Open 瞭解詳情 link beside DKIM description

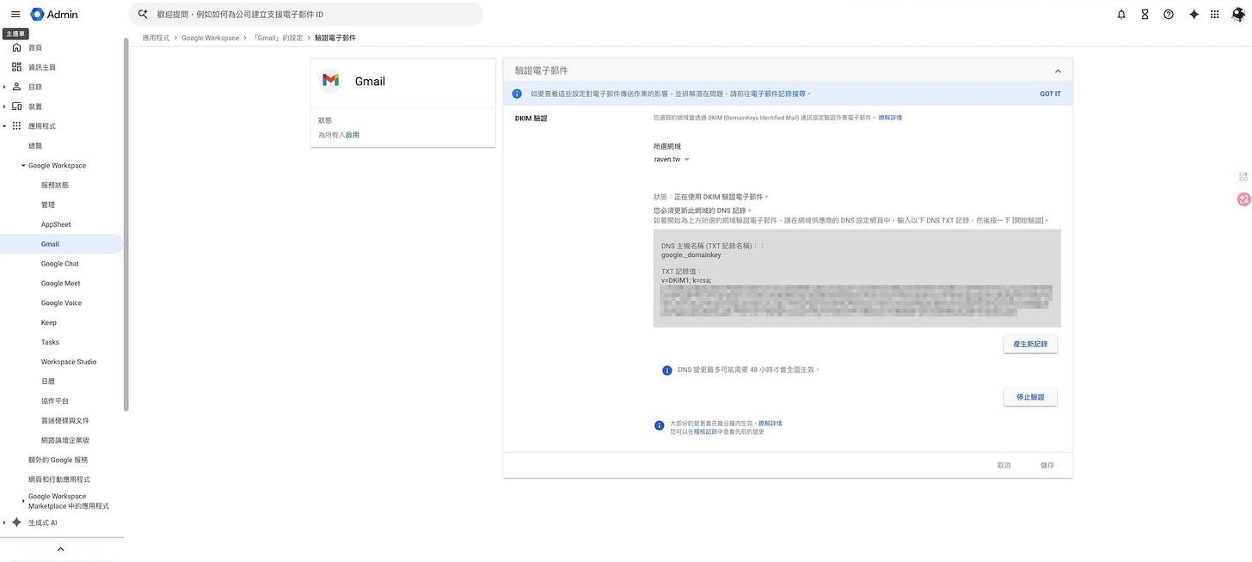(x=890, y=117)
